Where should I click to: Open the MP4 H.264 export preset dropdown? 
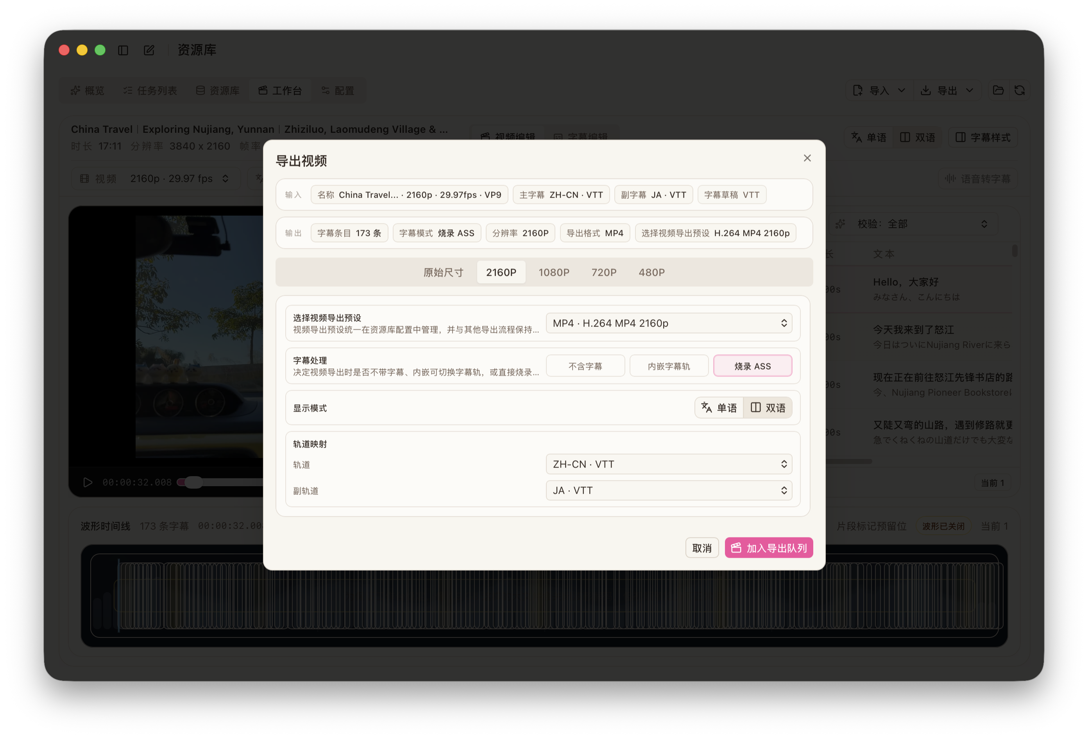[669, 323]
